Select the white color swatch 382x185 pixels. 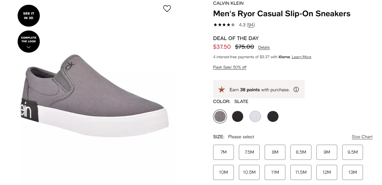click(255, 116)
